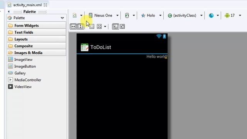The image size is (247, 139).
Task: Click the wifi status icon in preview
Action: coord(159,36)
